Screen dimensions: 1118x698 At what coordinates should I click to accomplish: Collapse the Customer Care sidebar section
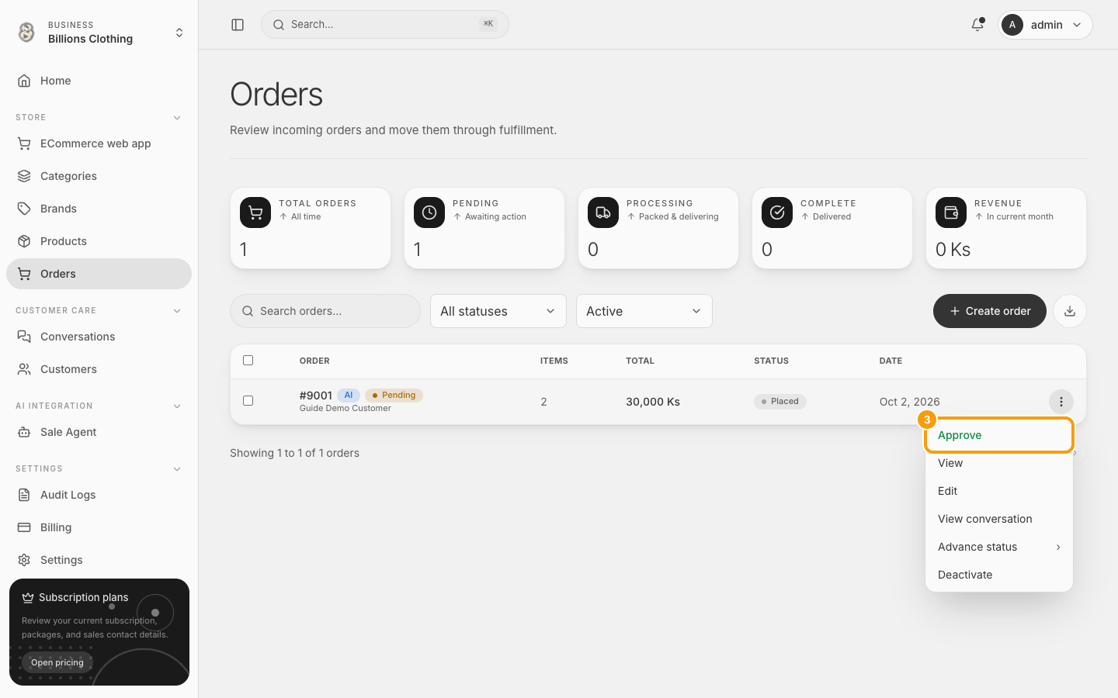point(177,311)
